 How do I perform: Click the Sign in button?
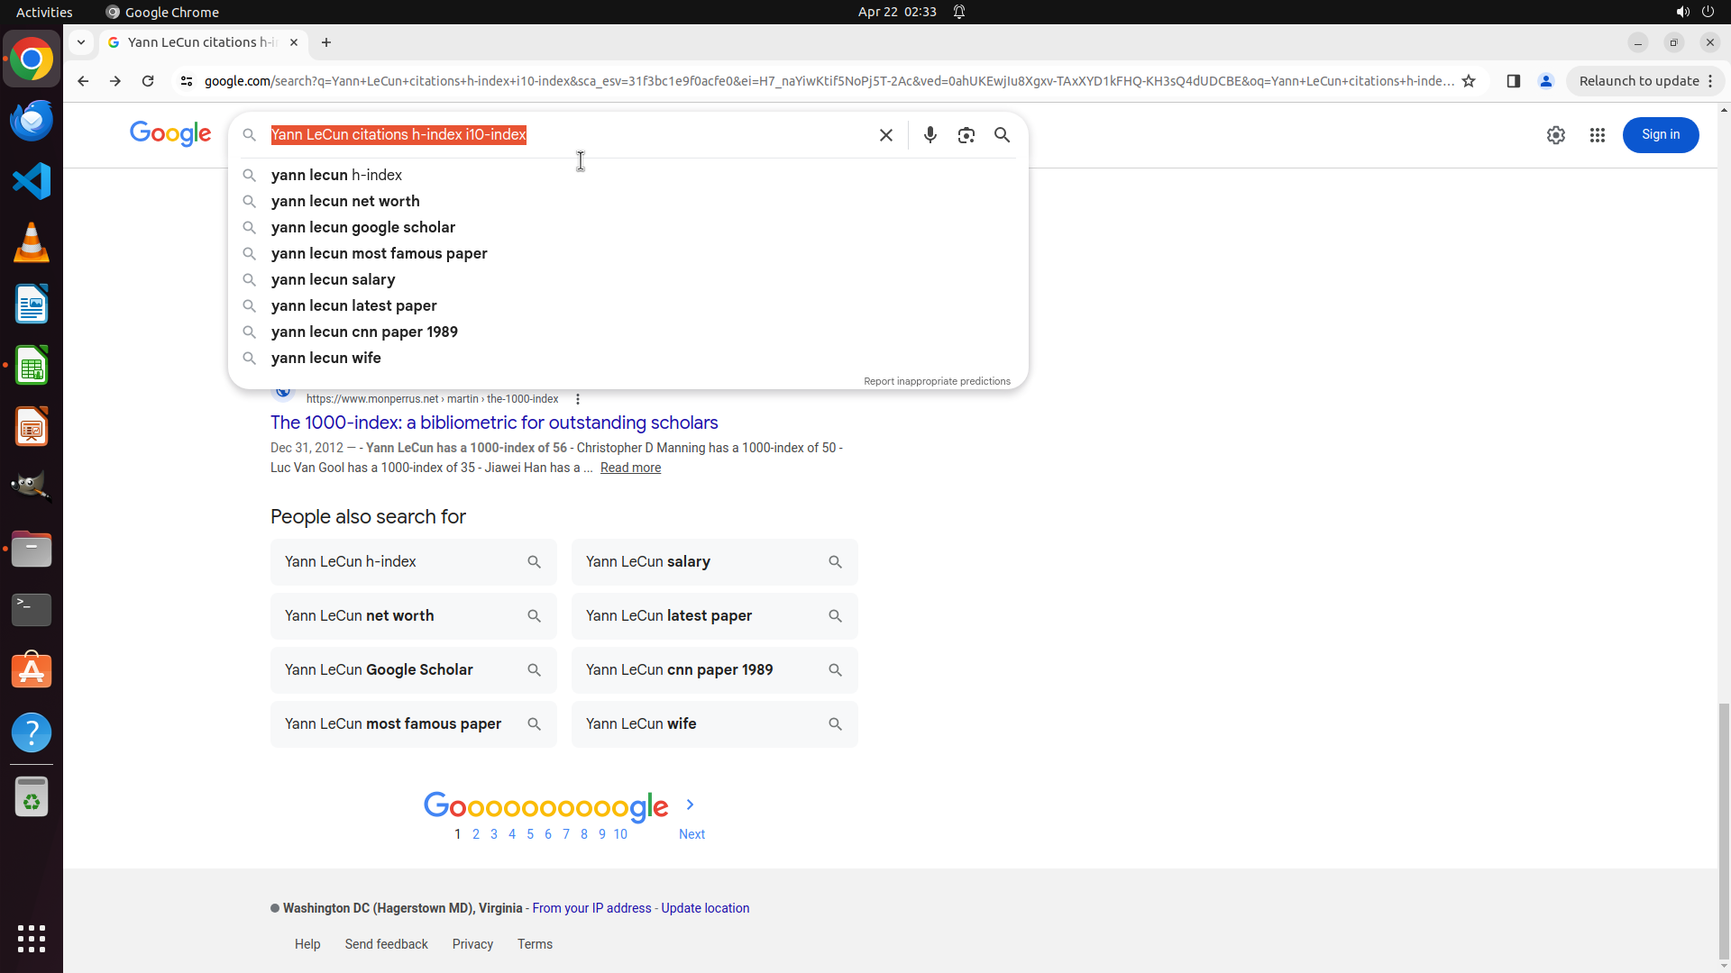point(1660,135)
